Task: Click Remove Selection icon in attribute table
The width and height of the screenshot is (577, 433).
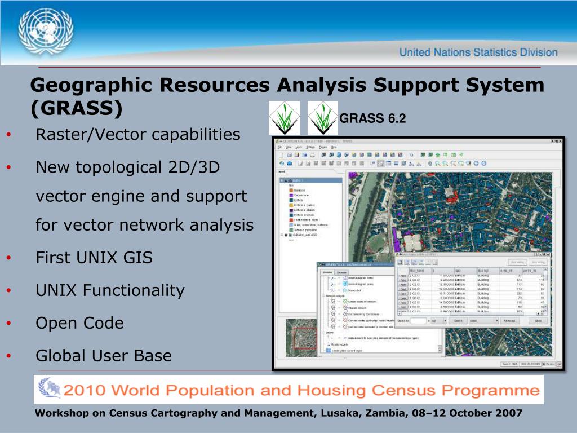Action: pos(400,262)
